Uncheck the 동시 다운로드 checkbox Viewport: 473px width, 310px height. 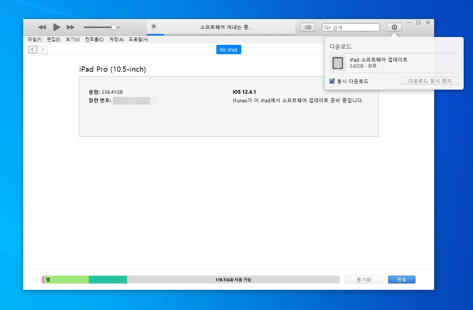point(332,81)
